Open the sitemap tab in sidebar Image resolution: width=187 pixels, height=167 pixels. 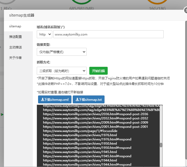tap(18, 26)
